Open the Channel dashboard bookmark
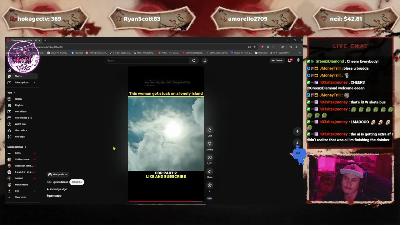400x225 pixels. click(192, 53)
